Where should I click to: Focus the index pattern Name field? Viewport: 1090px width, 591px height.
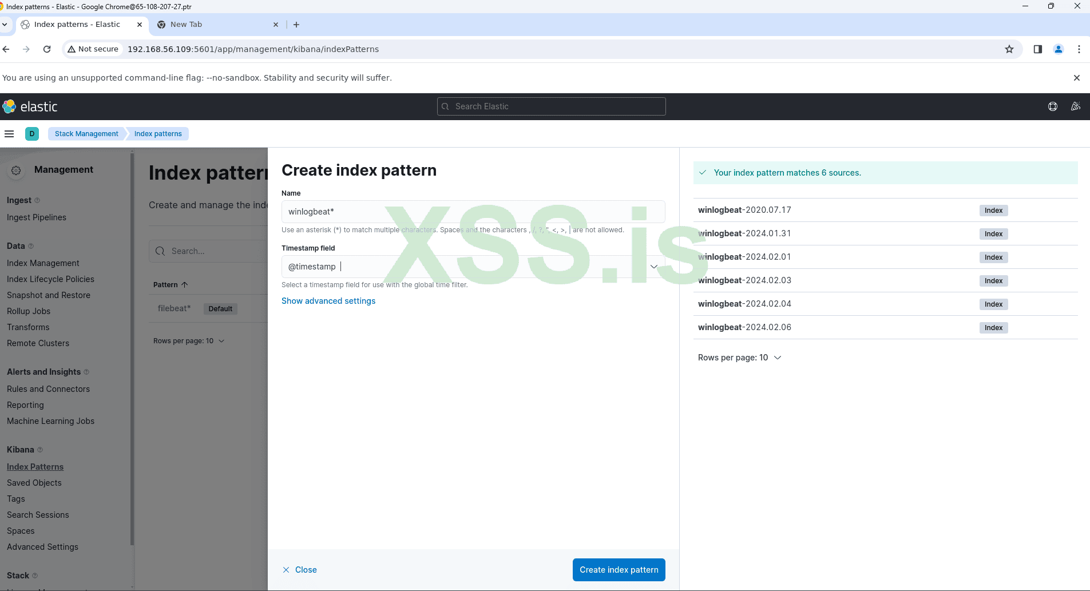tap(473, 212)
